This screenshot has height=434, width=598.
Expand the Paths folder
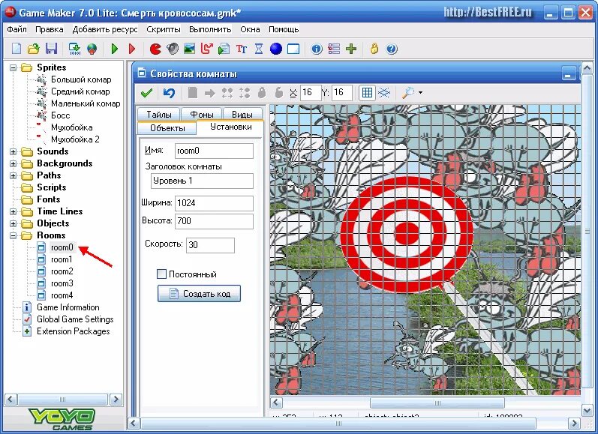(x=14, y=175)
